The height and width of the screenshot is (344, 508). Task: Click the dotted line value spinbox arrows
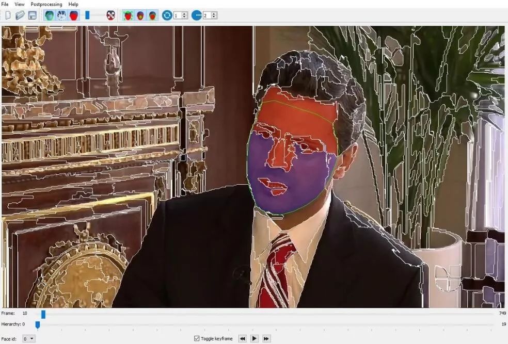(x=214, y=15)
